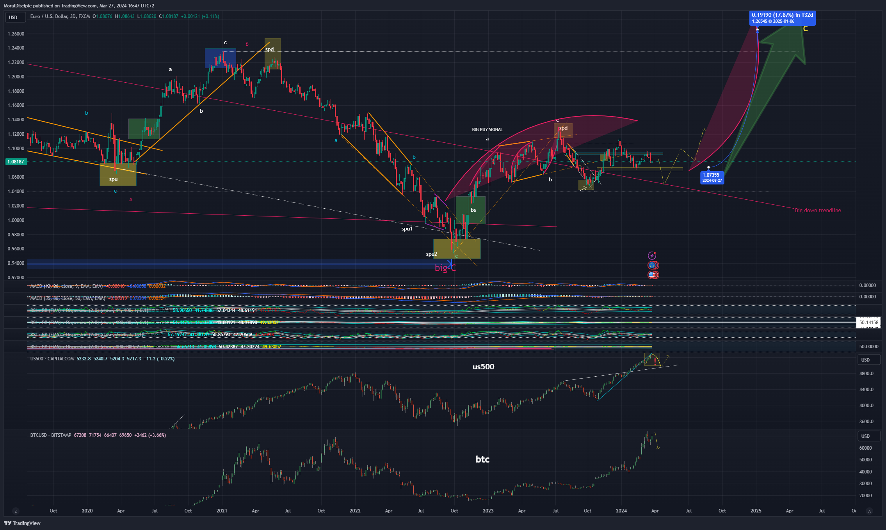
Task: Click the spu1 text label
Action: click(407, 229)
